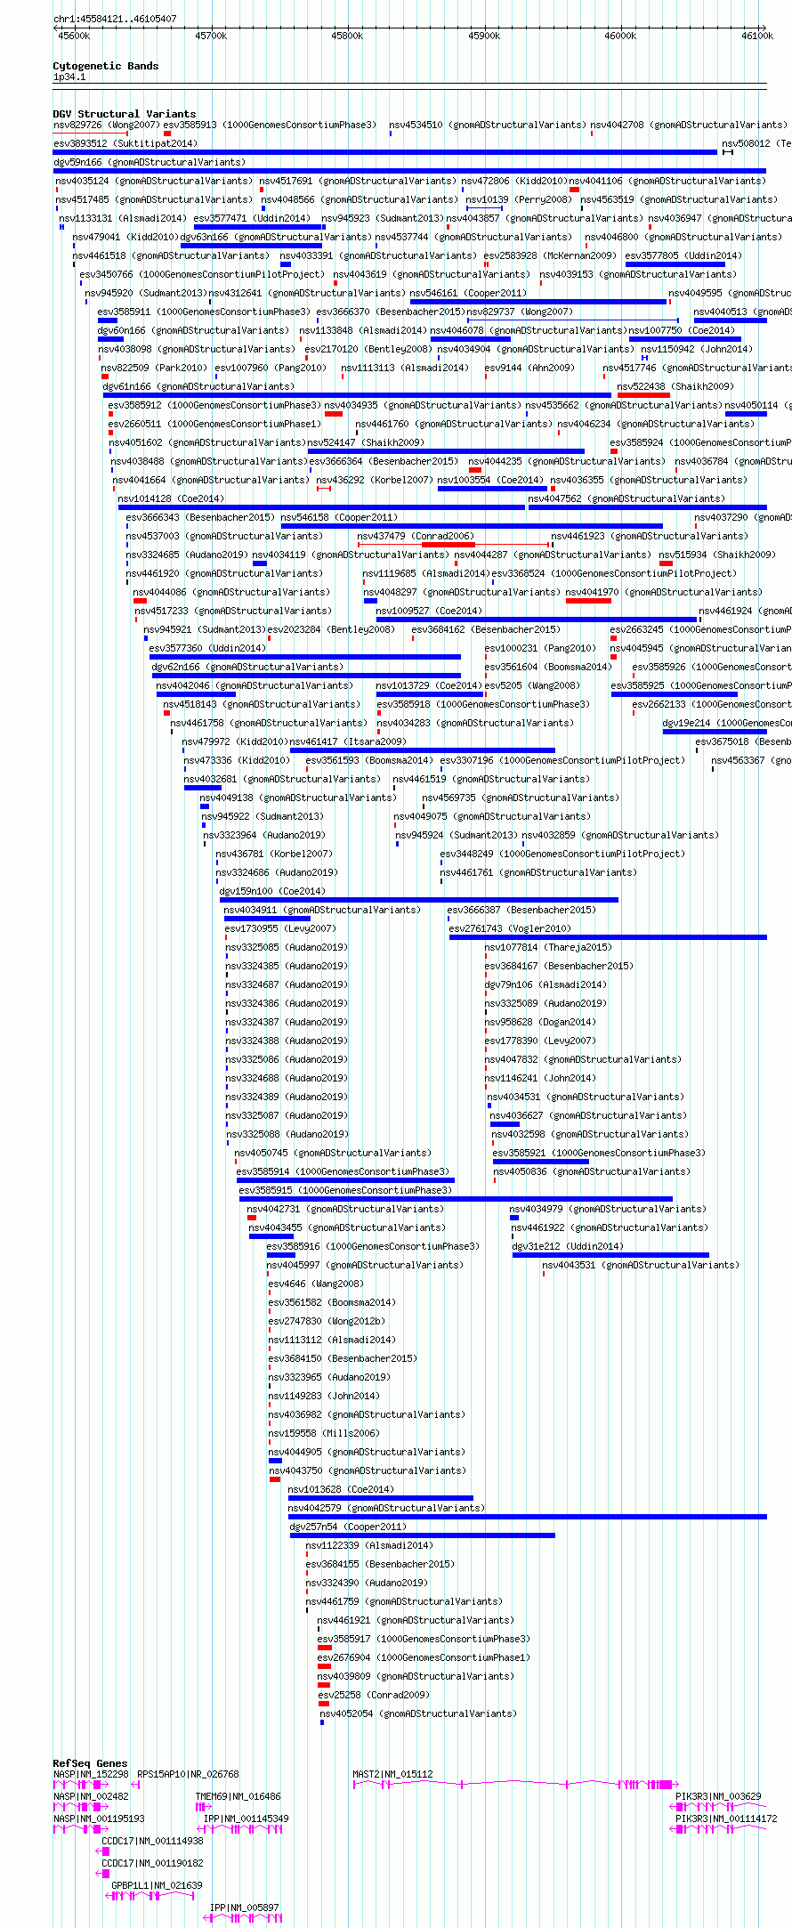Click esv1730955 (Levy2007) variant label
This screenshot has height=1928, width=792.
click(280, 928)
